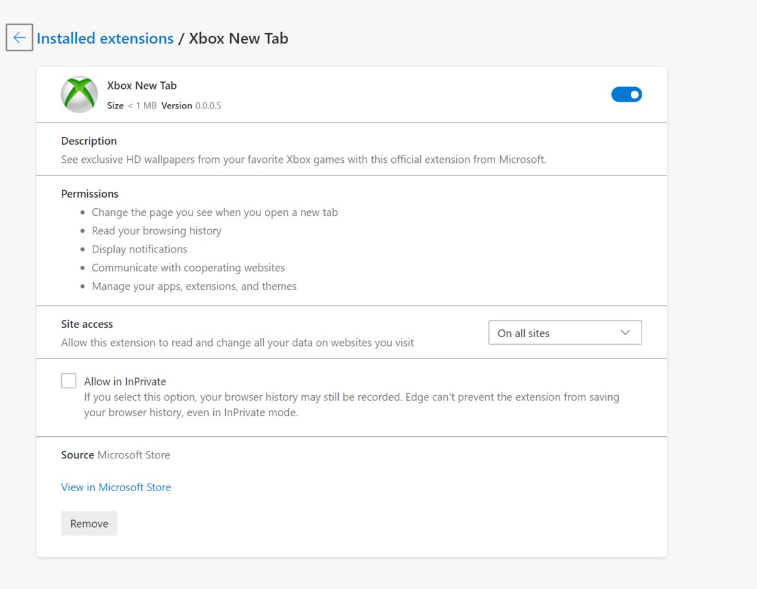Click the Description heading
Screen dimensions: 757x589
89,141
